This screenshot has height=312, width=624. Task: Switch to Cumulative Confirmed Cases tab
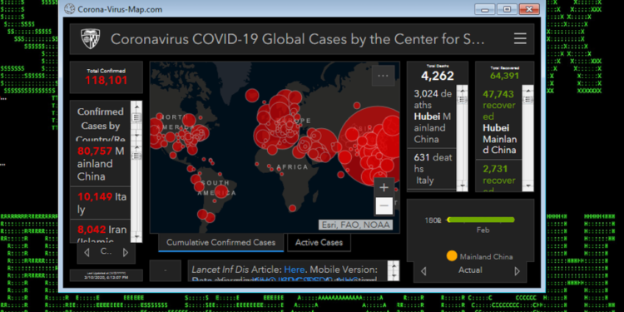pyautogui.click(x=220, y=242)
